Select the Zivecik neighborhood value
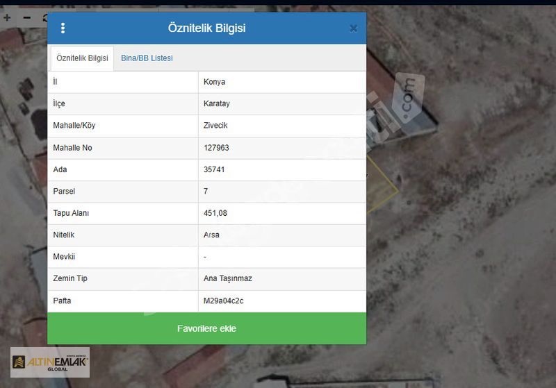556x388 pixels. (x=215, y=126)
